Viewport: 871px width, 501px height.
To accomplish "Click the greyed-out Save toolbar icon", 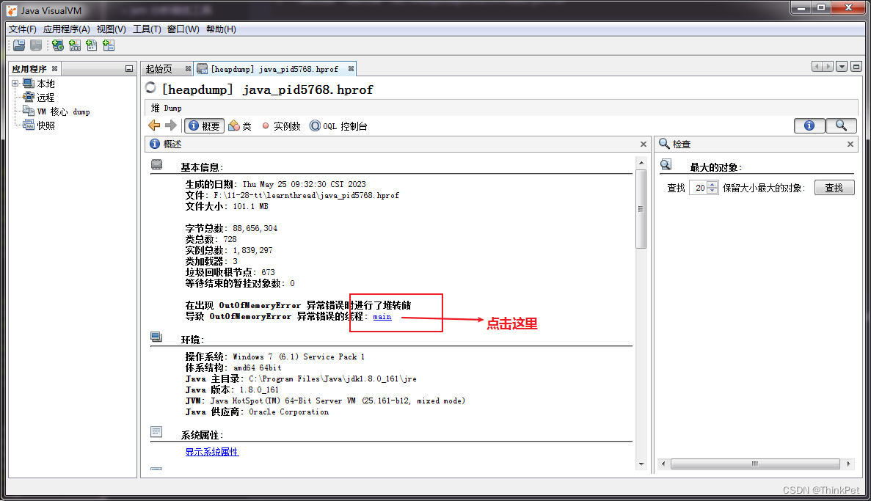I will pyautogui.click(x=36, y=45).
